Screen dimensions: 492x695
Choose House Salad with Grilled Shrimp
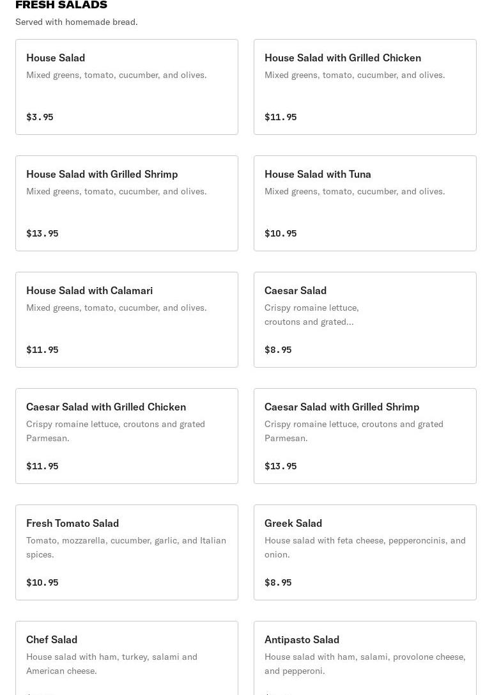point(127,203)
